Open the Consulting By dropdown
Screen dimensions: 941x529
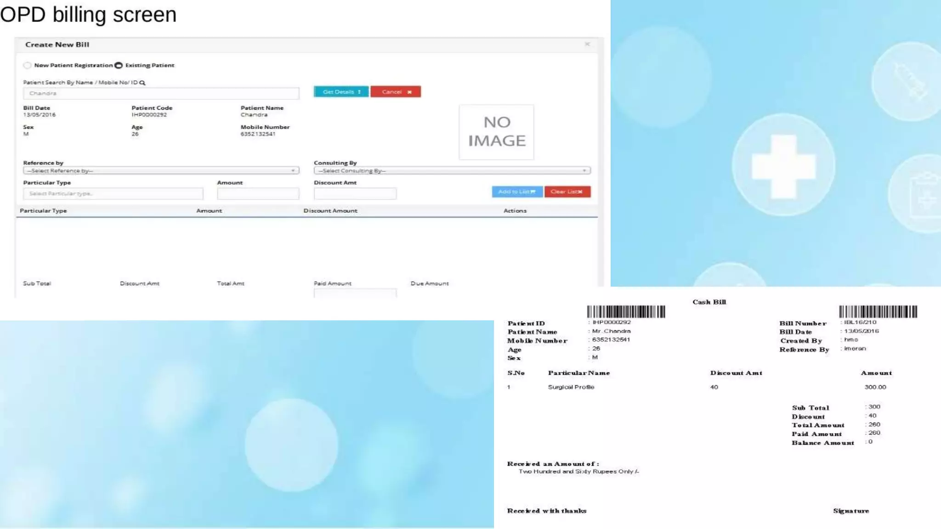[x=452, y=171]
